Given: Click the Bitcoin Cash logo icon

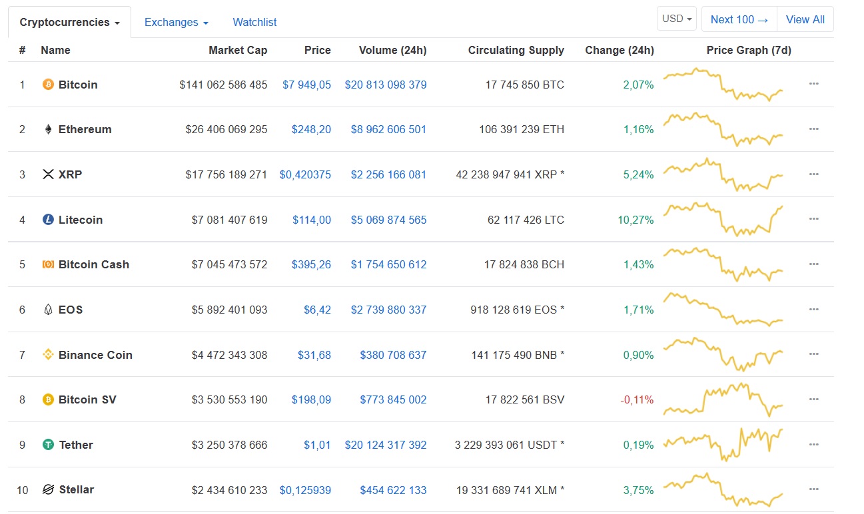Looking at the screenshot, I should (48, 264).
